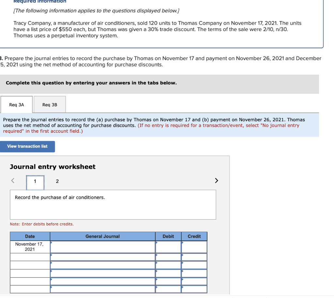Viewport: 334px width, 298px height.
Task: Click the Debit column header
Action: tap(168, 236)
